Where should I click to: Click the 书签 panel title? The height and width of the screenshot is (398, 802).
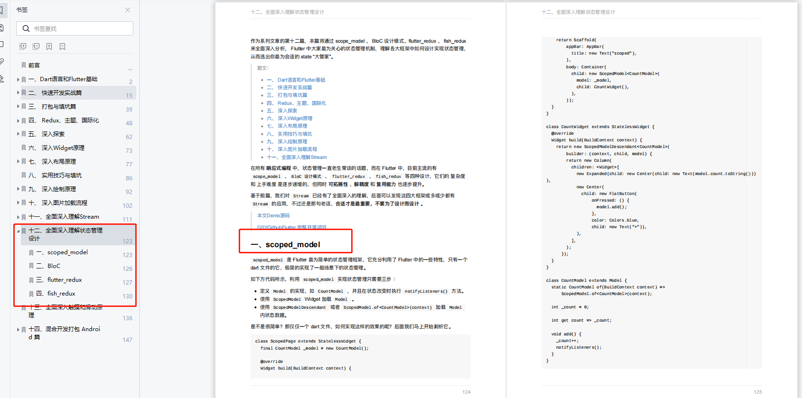click(22, 9)
